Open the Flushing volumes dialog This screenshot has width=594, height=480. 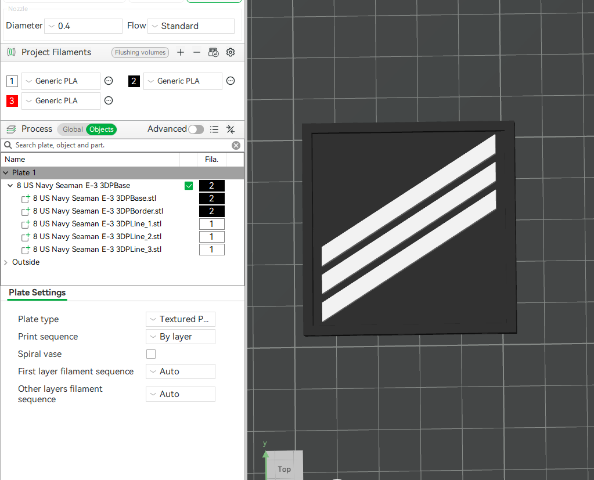[x=140, y=52]
